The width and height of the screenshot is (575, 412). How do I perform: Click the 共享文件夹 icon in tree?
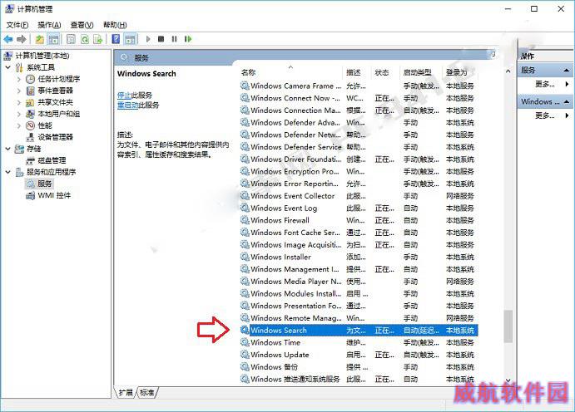pyautogui.click(x=31, y=102)
